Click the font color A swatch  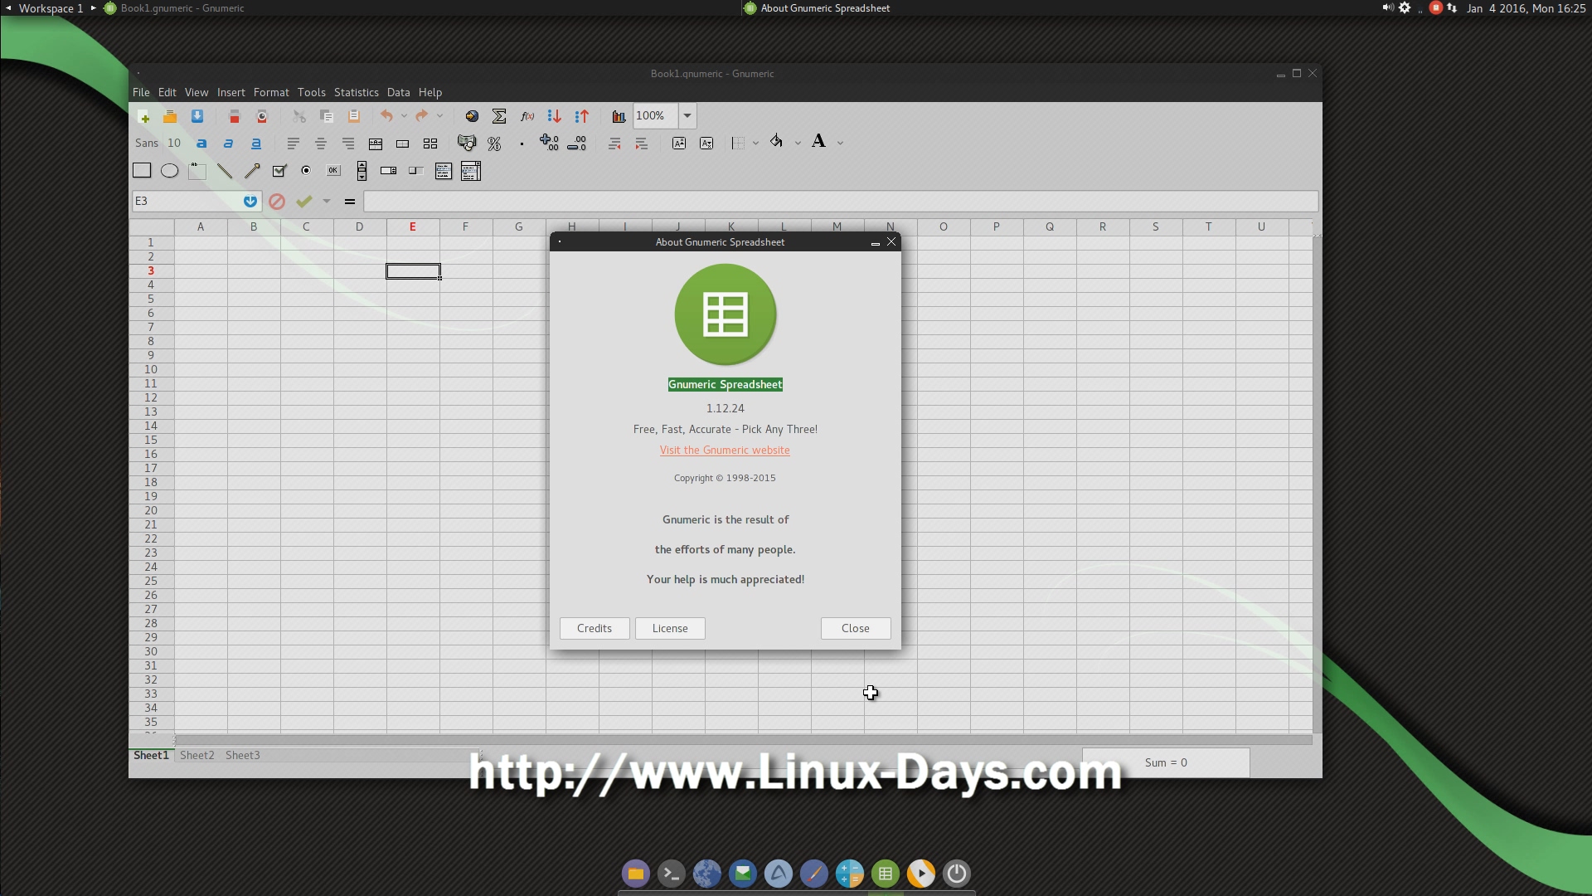(819, 142)
